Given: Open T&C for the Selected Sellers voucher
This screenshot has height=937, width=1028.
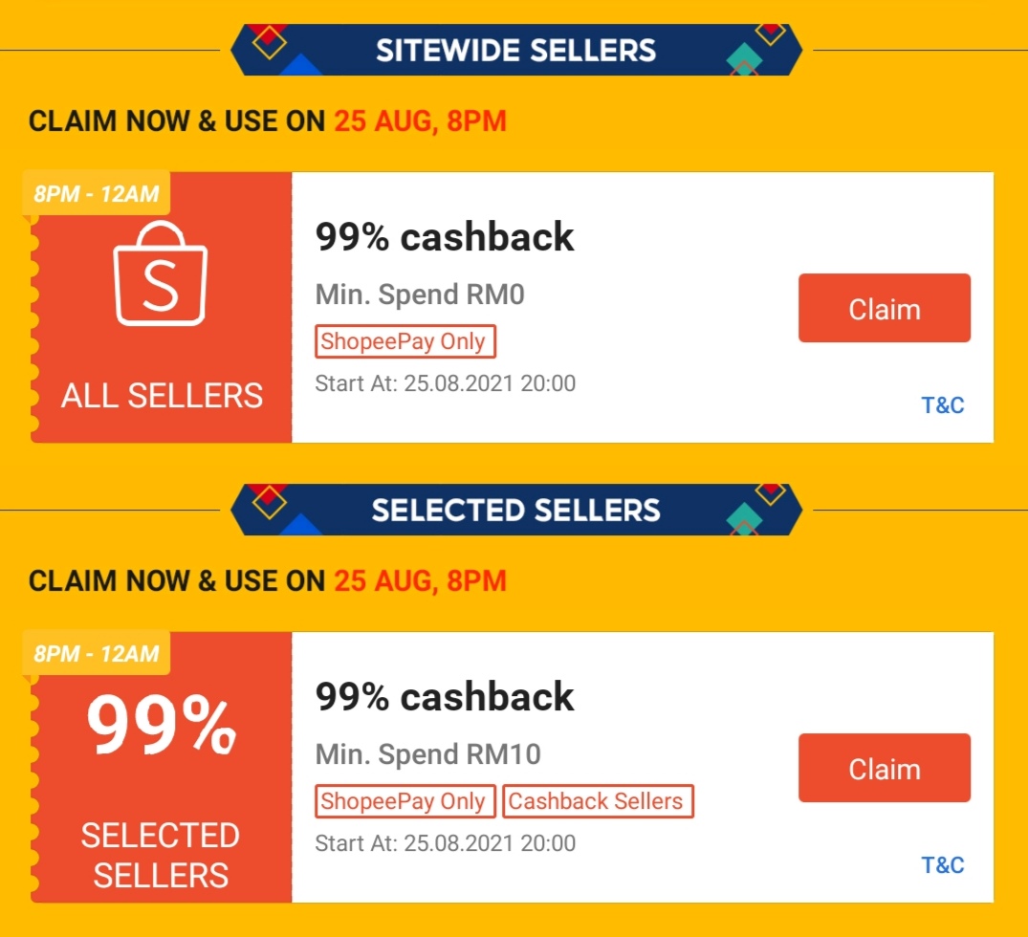Looking at the screenshot, I should tap(943, 865).
